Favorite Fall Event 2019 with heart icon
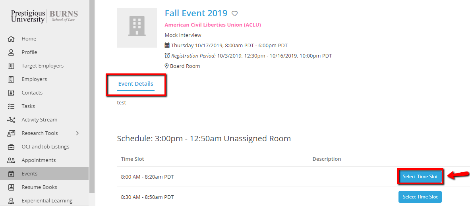 (x=235, y=13)
